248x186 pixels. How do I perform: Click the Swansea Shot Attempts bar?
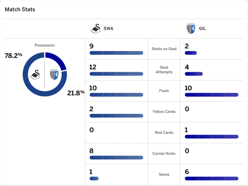click(116, 74)
